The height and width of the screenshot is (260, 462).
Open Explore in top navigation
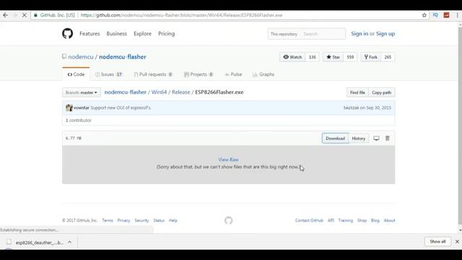tap(142, 34)
